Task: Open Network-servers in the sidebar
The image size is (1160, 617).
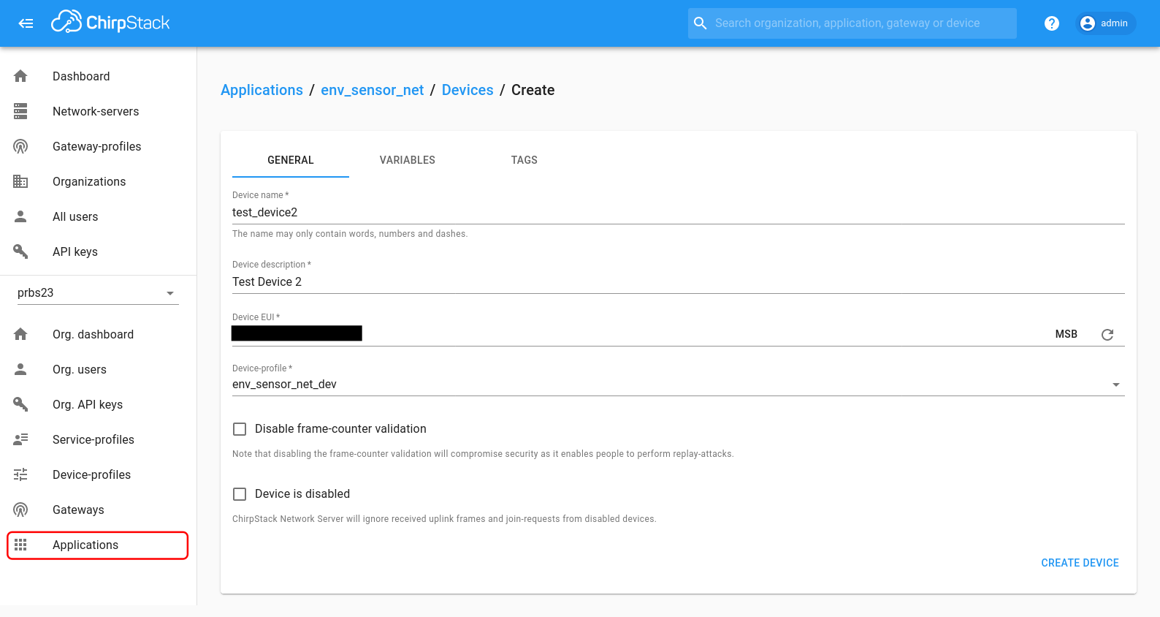Action: click(98, 111)
